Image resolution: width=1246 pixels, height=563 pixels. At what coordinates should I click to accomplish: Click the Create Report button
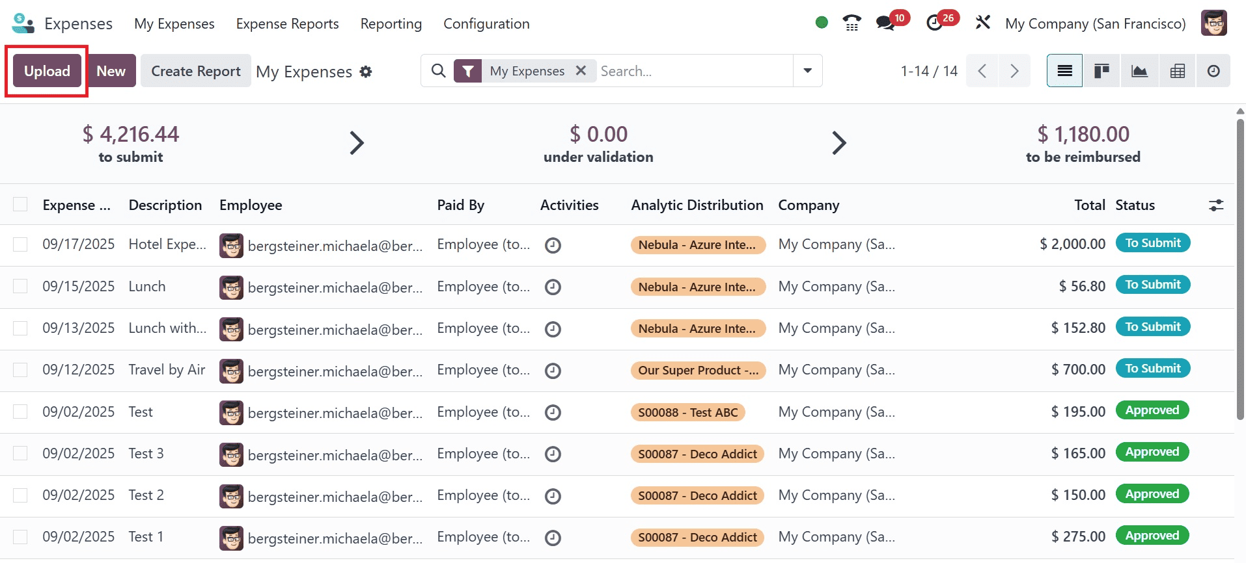(x=195, y=71)
